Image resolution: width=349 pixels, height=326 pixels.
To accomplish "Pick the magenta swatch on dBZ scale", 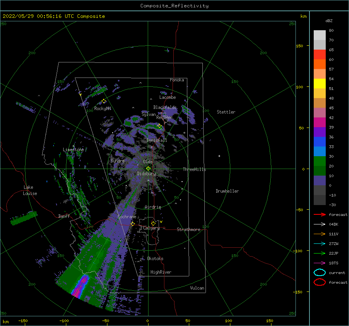I will click(320, 122).
